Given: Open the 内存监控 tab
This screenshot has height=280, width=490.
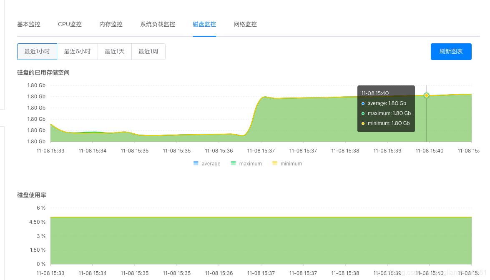Looking at the screenshot, I should (111, 24).
